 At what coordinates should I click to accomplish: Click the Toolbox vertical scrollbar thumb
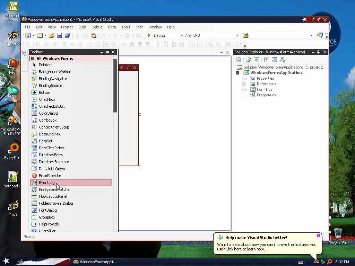(x=115, y=86)
